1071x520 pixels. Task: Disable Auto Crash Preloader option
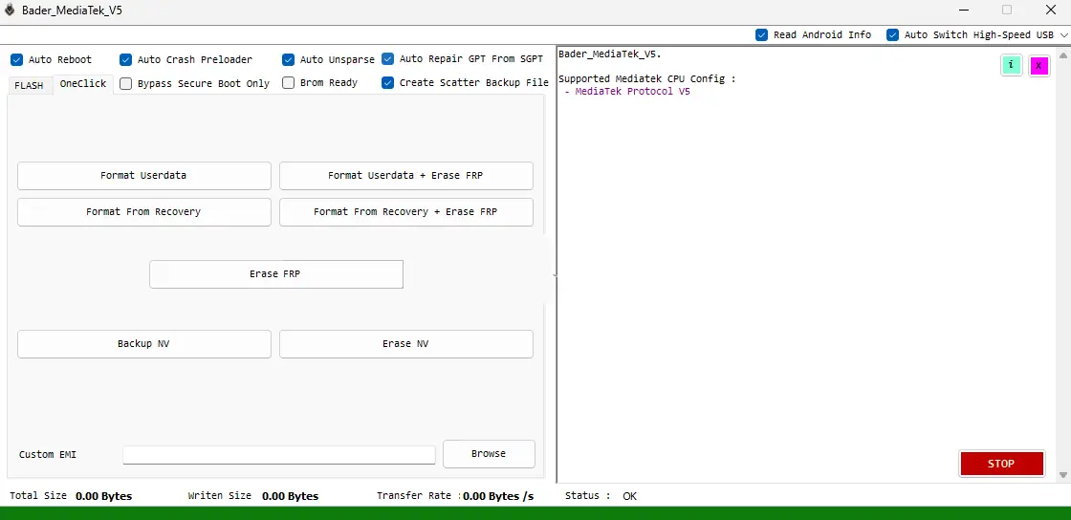125,59
